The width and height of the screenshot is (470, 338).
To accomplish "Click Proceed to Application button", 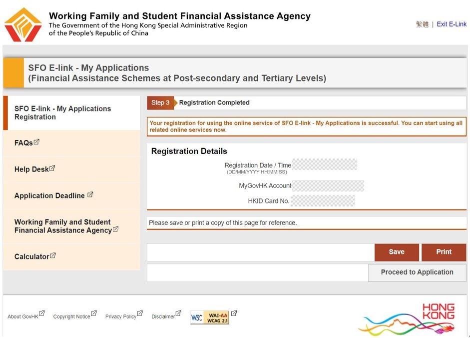I will coord(417,272).
